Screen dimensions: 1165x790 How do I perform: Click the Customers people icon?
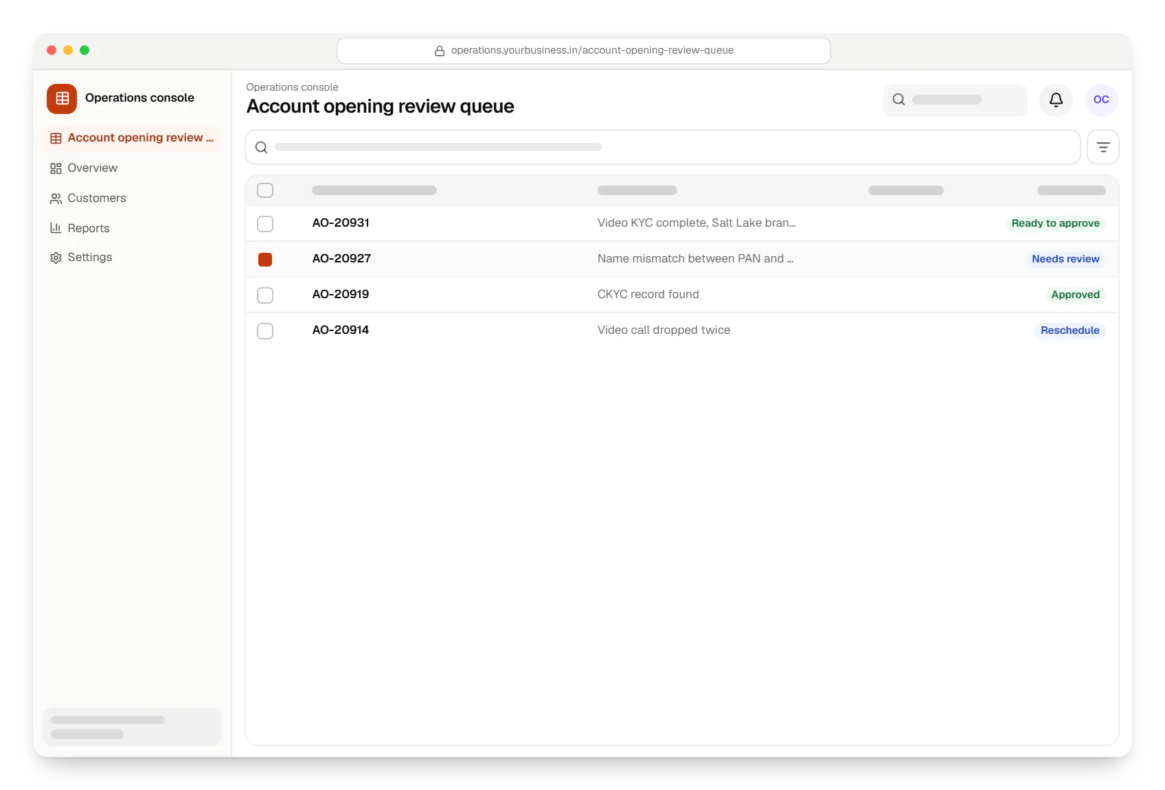coord(56,199)
